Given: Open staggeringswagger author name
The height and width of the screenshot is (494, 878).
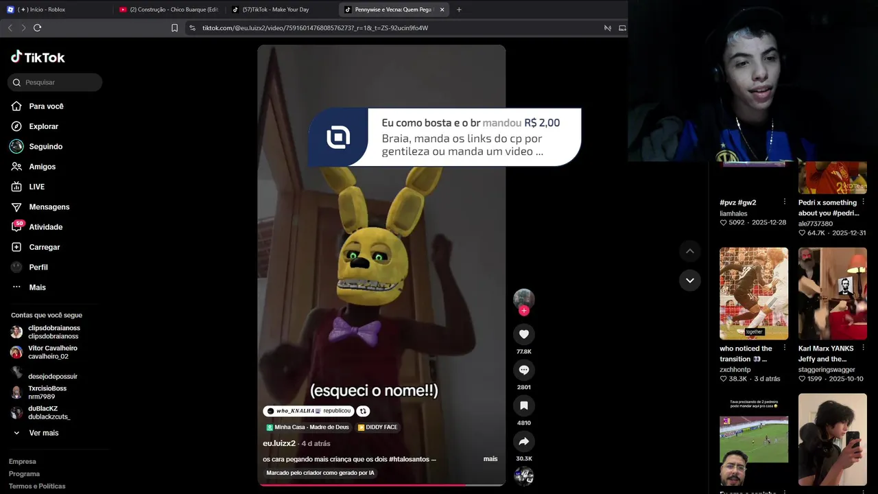Looking at the screenshot, I should pyautogui.click(x=827, y=370).
